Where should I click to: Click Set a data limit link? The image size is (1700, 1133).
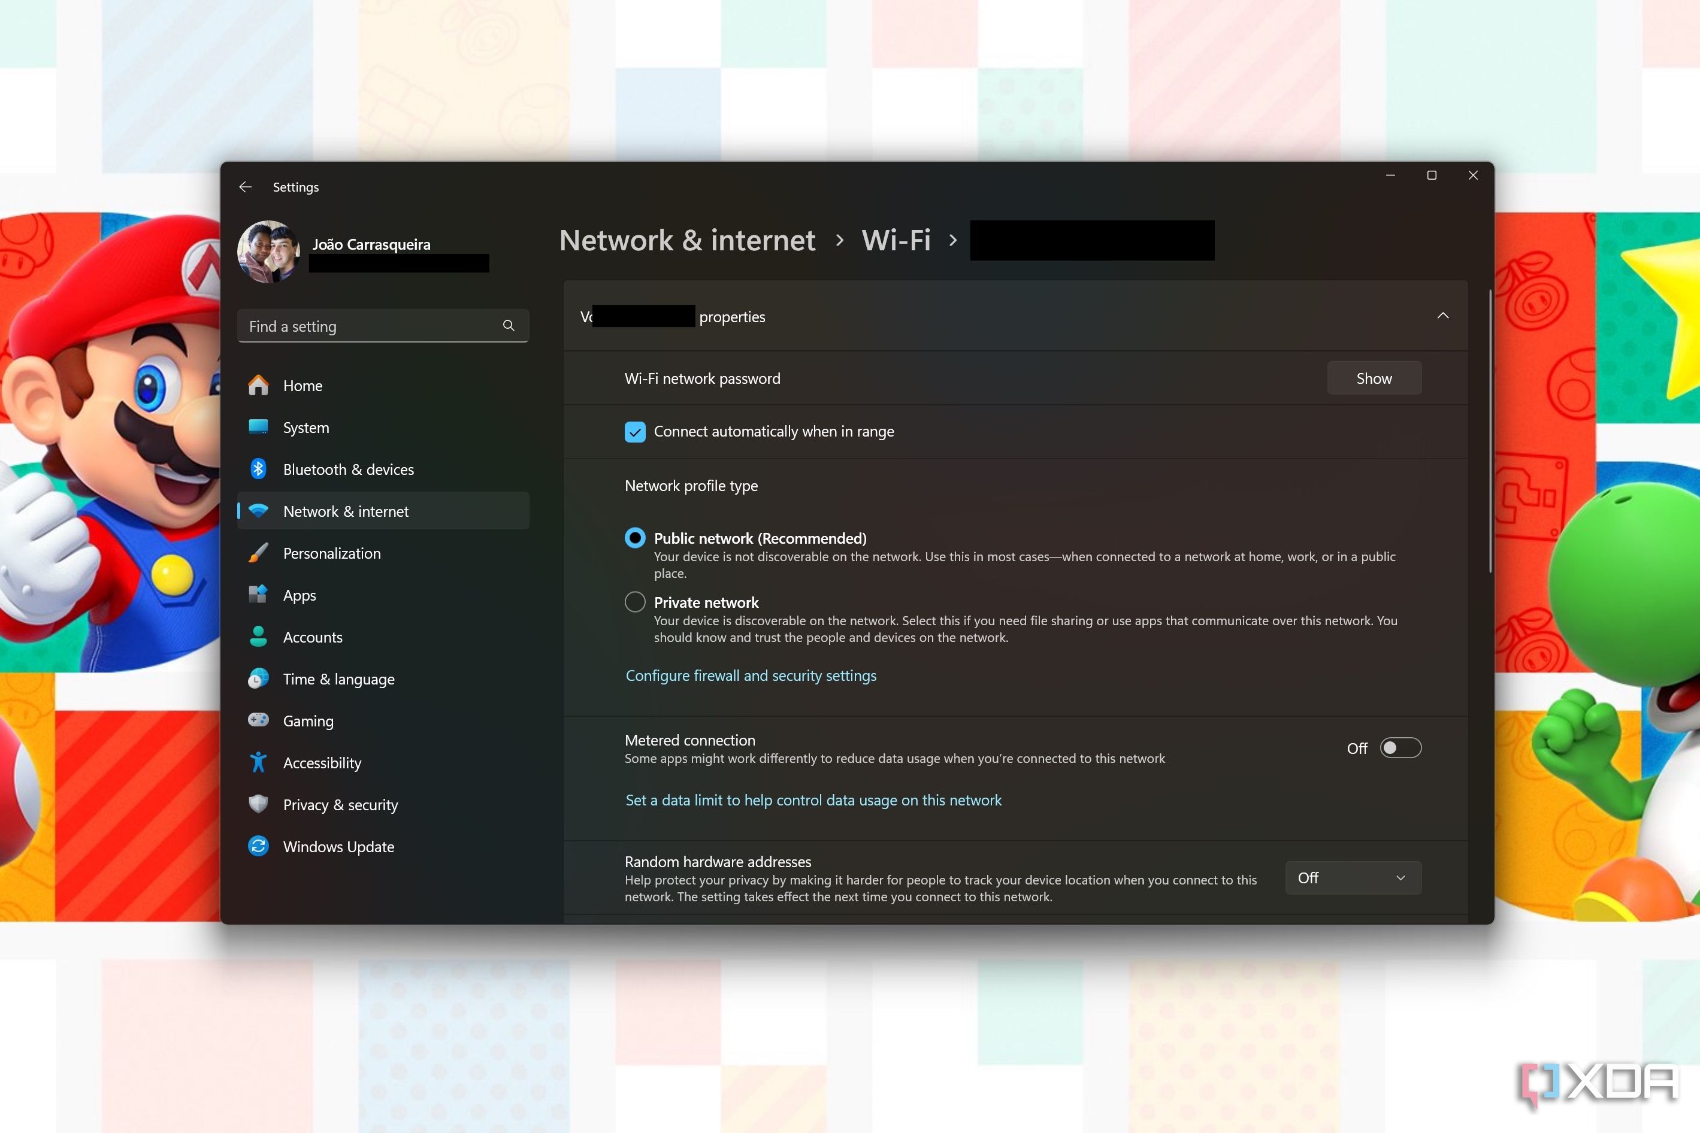pyautogui.click(x=813, y=800)
